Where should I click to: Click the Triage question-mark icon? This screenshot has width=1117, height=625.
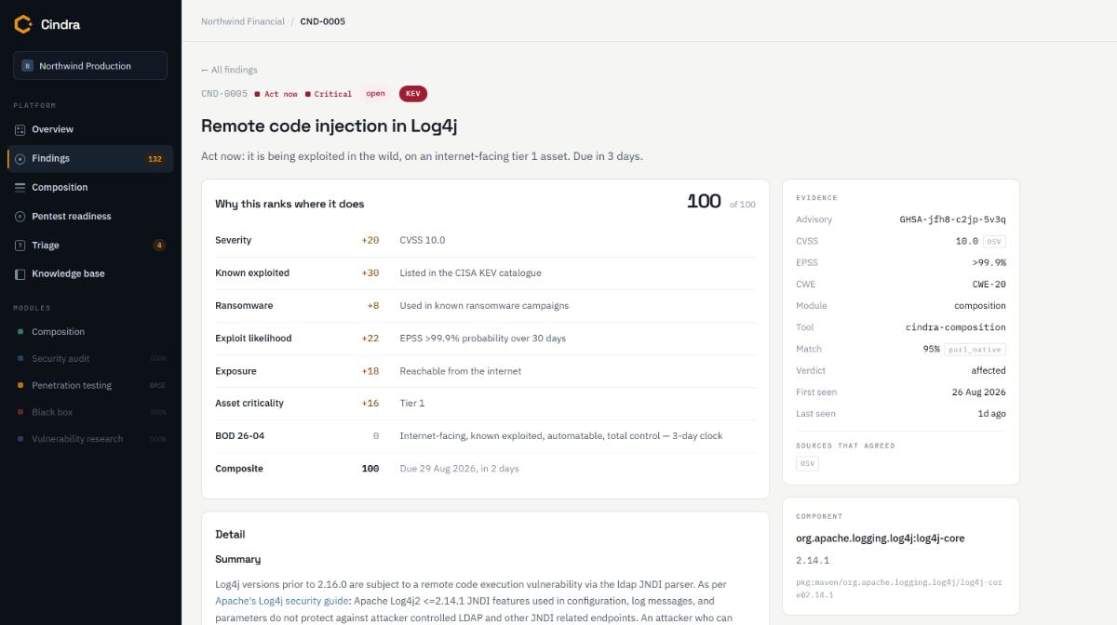coord(20,245)
